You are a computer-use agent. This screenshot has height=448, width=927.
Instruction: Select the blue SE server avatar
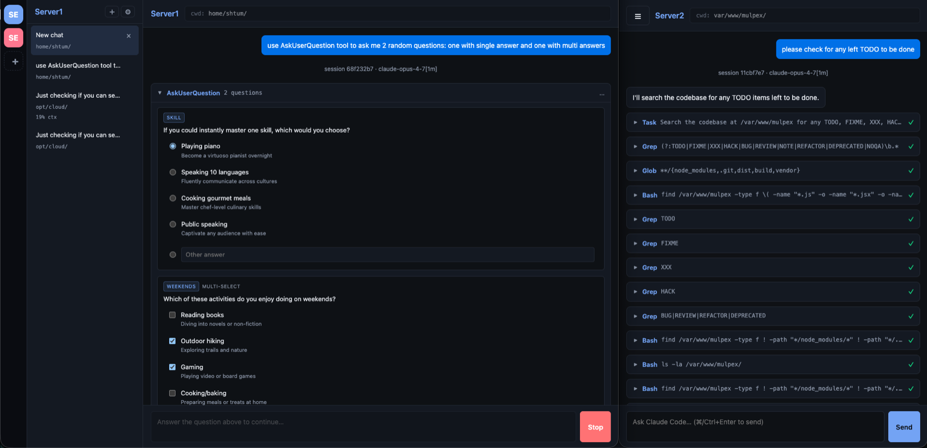(x=13, y=14)
